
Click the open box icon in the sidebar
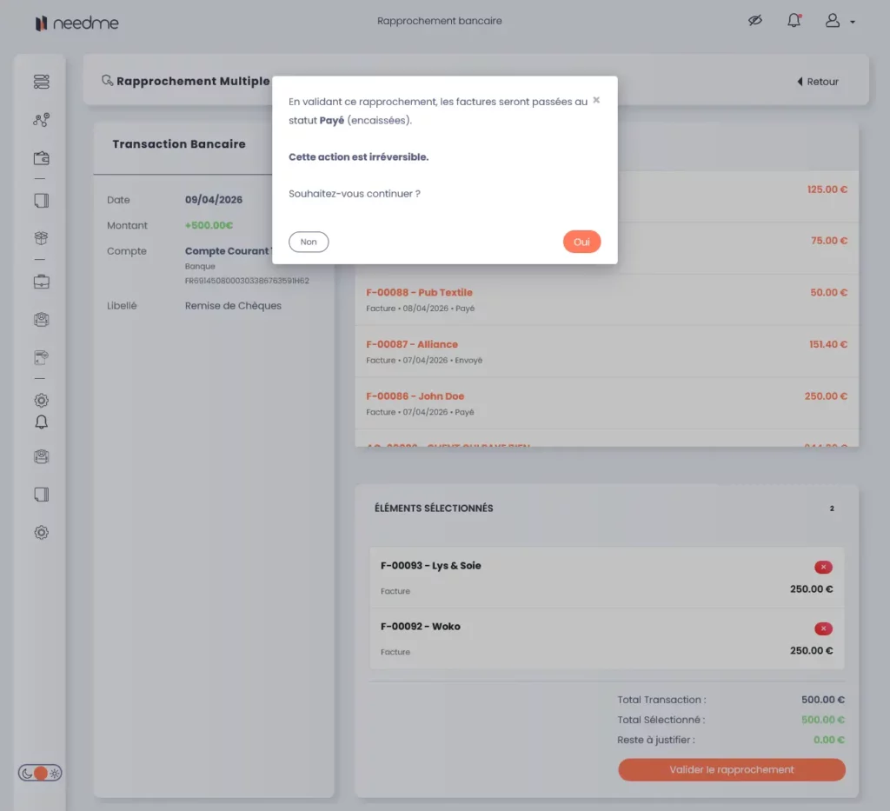point(41,238)
